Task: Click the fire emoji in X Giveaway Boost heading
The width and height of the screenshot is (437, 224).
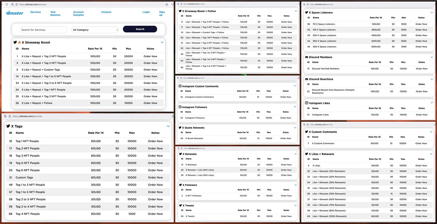Action: point(19,42)
